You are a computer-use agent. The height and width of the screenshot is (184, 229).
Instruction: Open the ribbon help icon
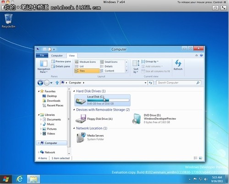tap(202, 56)
